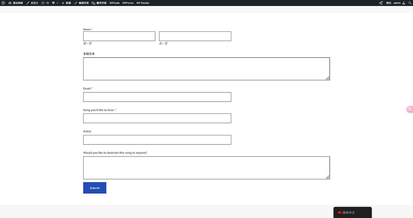This screenshot has height=218, width=413.
Task: Open the 13 pending updates item
Action: coord(45,3)
